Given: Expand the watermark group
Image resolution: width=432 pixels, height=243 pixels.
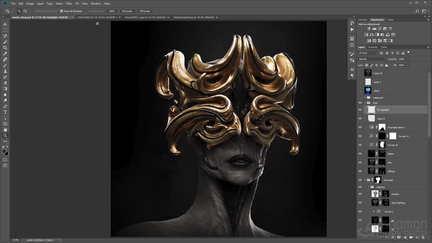Looking at the screenshot, I should [x=365, y=98].
